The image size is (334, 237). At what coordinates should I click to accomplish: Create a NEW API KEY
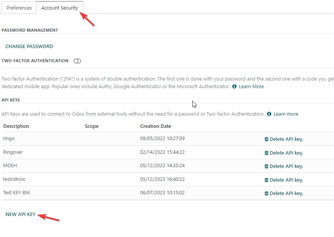click(21, 214)
